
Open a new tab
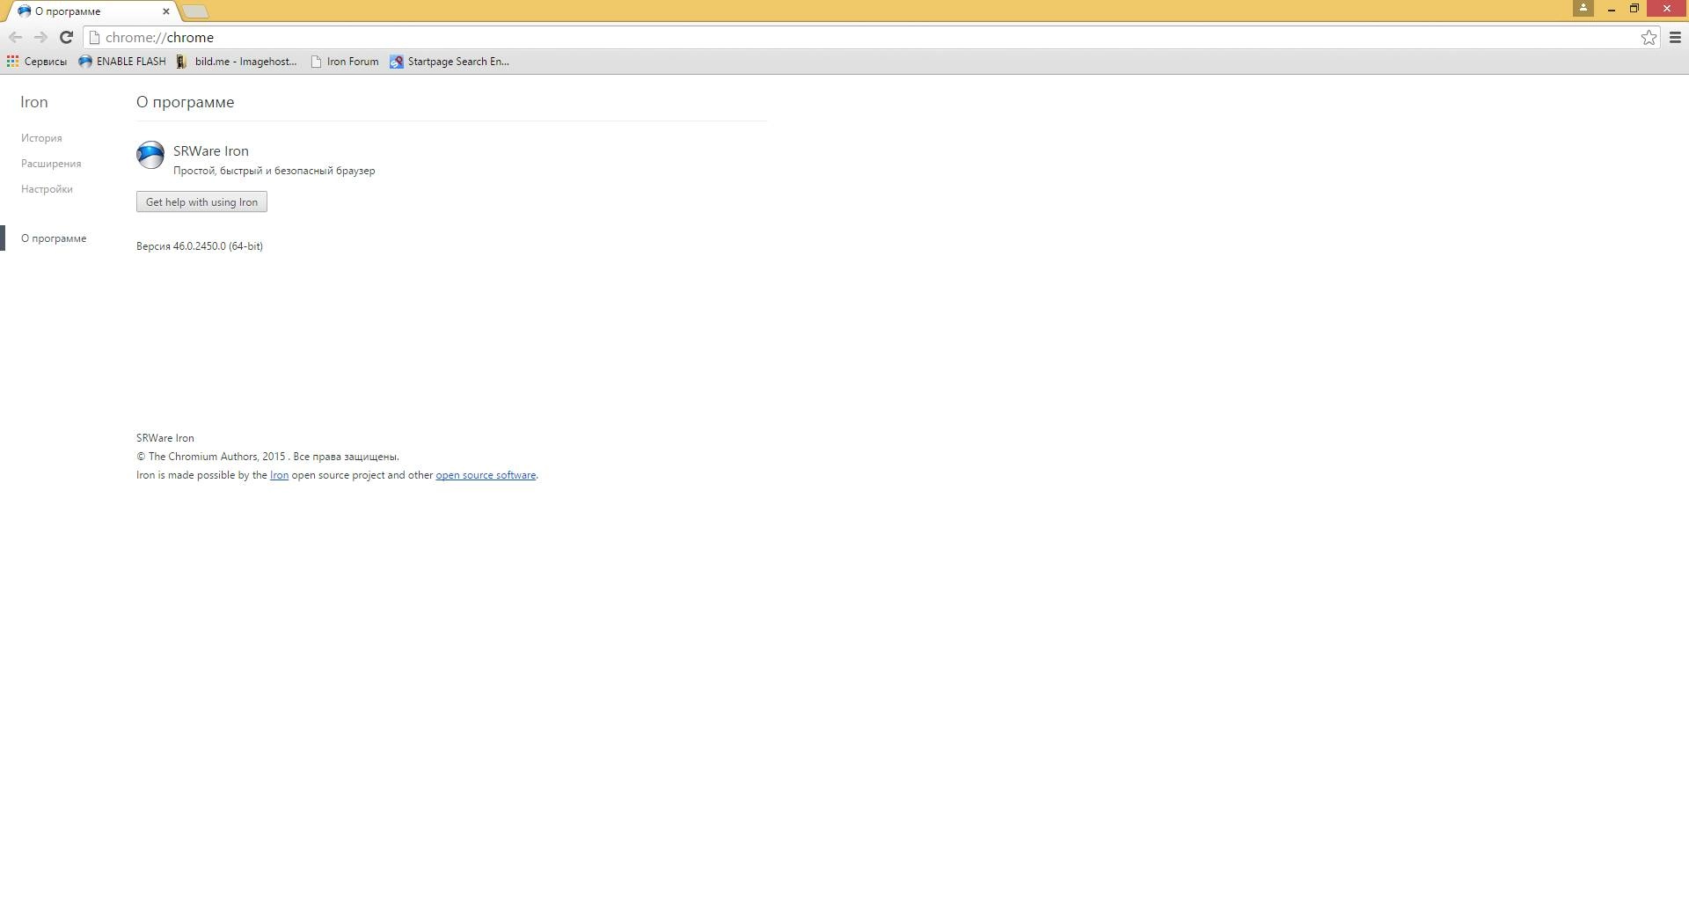(196, 11)
